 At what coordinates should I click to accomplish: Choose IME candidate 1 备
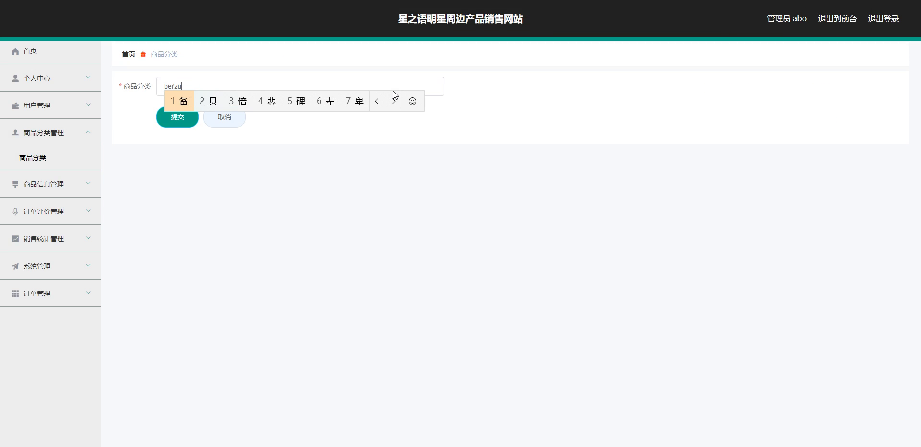click(179, 101)
